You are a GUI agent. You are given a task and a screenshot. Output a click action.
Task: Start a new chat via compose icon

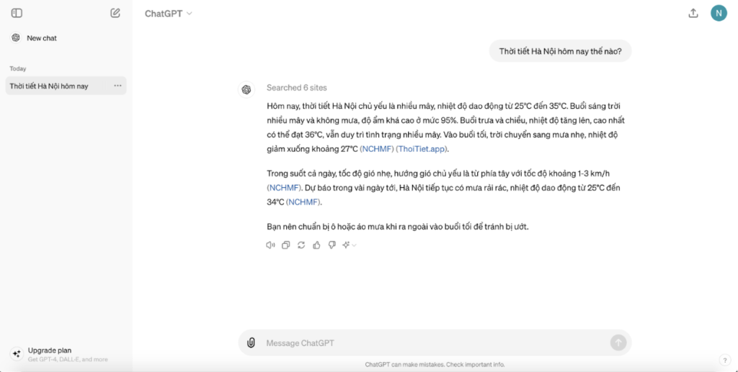point(115,13)
